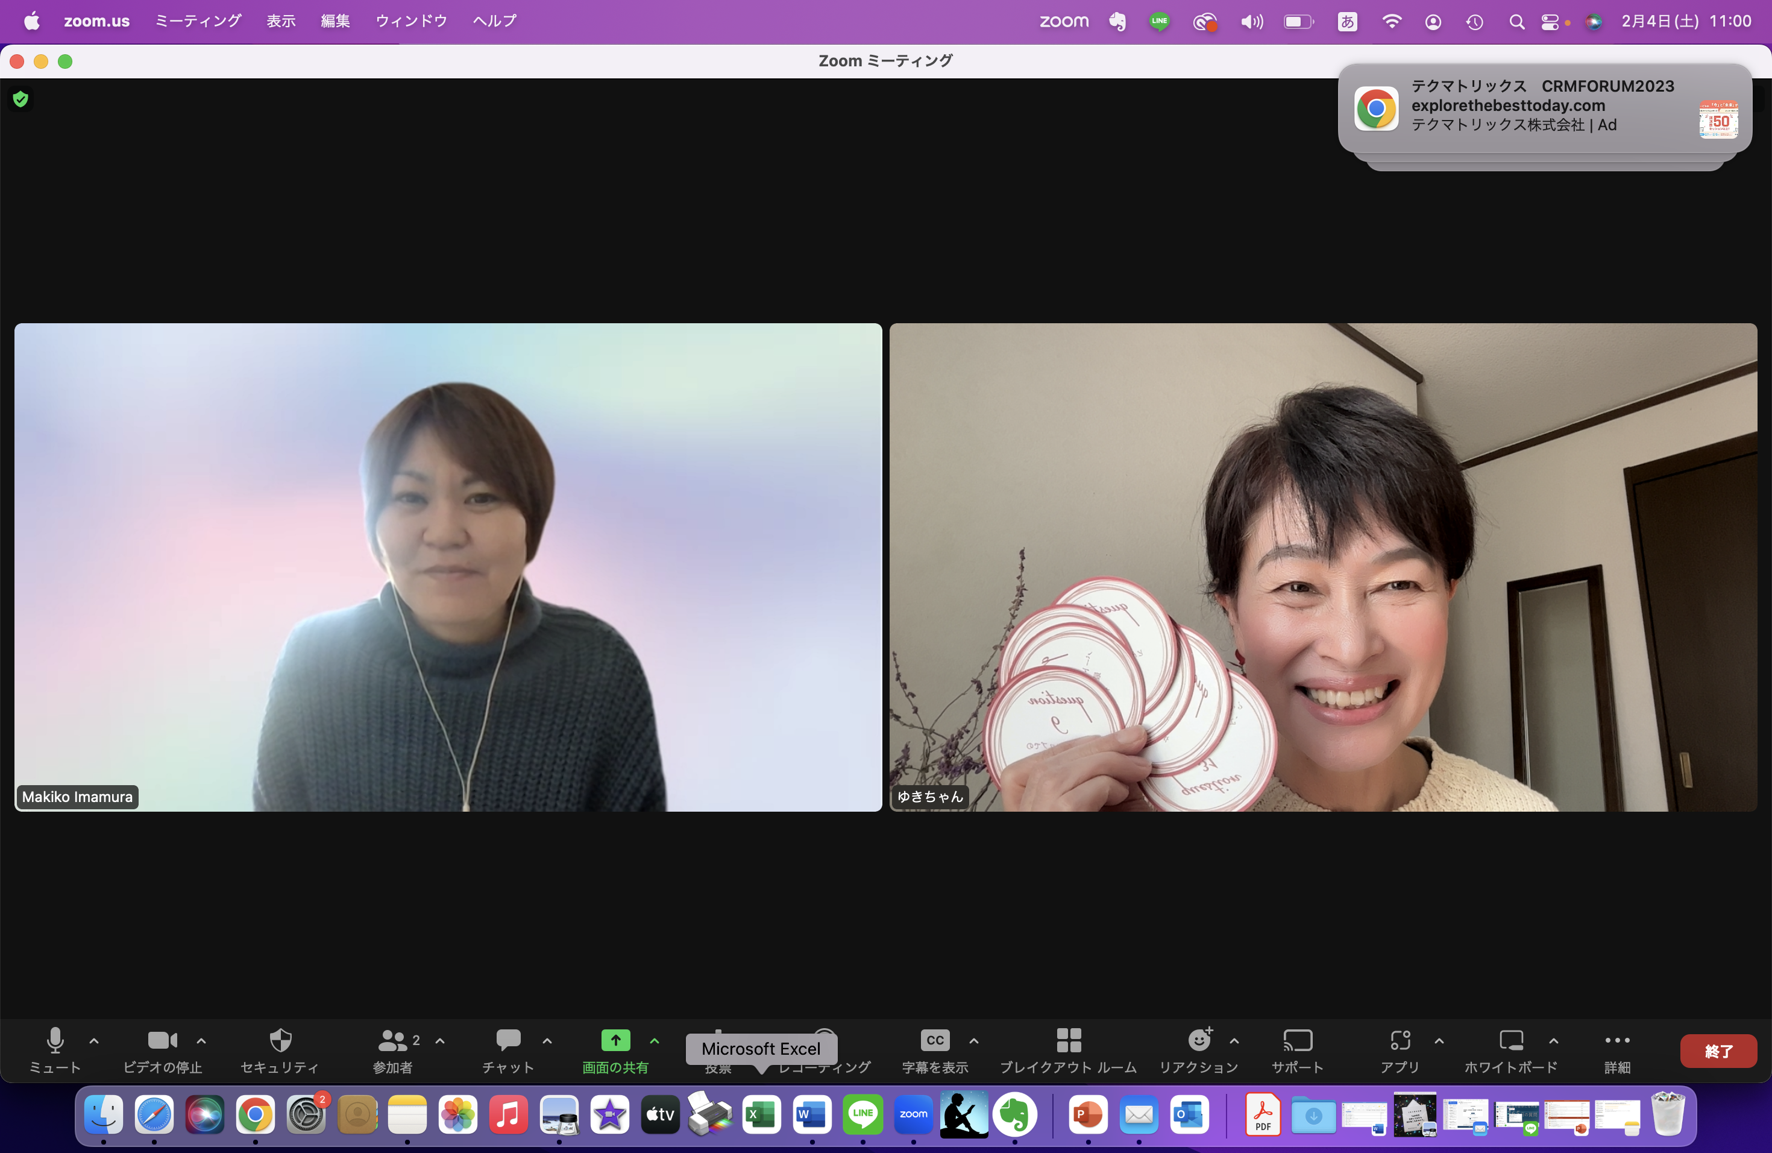Screen dimensions: 1772x1153
Task: Click the red 終了 end meeting button
Action: [1718, 1051]
